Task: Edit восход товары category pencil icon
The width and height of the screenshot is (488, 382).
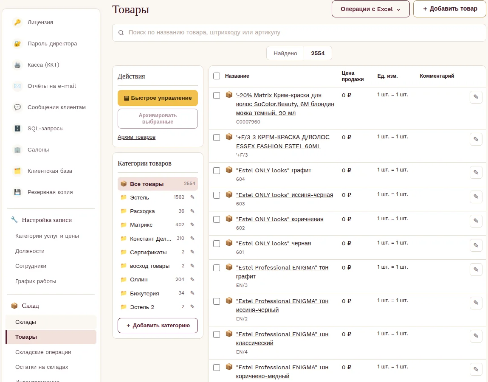Action: [x=192, y=266]
